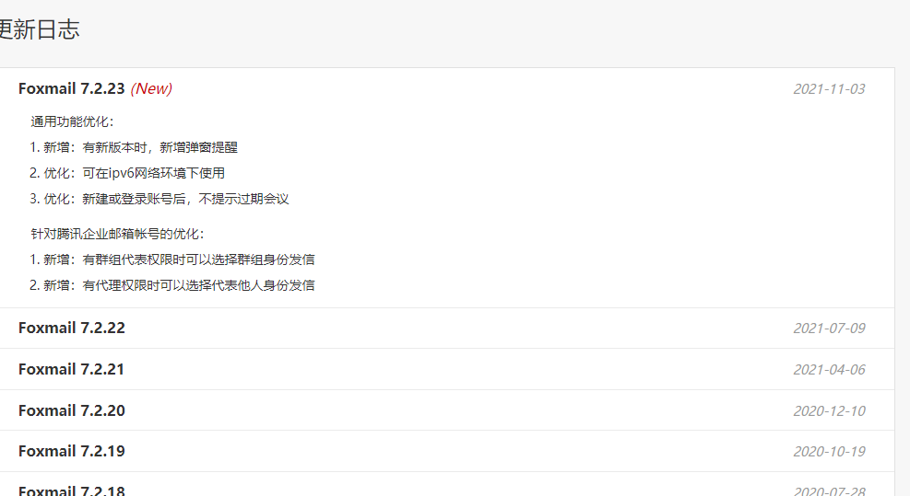Expand the Foxmail 7.2.20 changelog entry
This screenshot has width=910, height=496.
coord(71,410)
